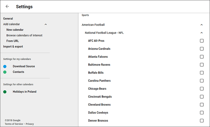The width and height of the screenshot is (210, 127).
Task: Enable the Atlanta Falcons calendar checkbox
Action: [202, 57]
